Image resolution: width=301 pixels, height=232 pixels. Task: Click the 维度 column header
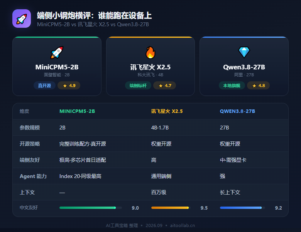[x=24, y=111]
